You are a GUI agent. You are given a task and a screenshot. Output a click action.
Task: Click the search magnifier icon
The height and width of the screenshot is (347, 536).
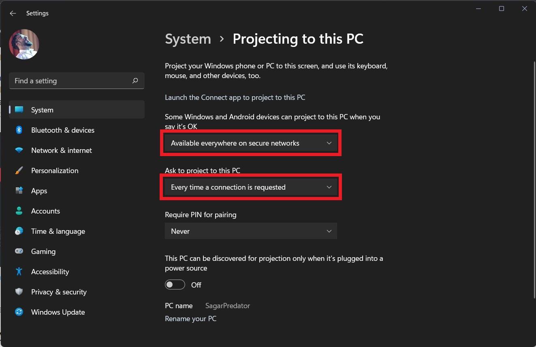135,81
